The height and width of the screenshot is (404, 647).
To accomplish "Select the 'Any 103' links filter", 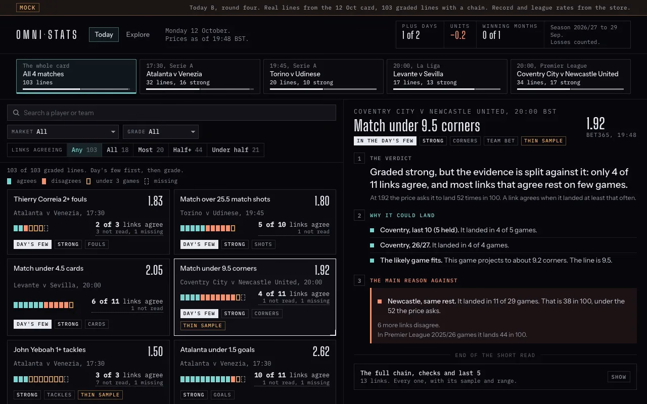I will (x=84, y=150).
